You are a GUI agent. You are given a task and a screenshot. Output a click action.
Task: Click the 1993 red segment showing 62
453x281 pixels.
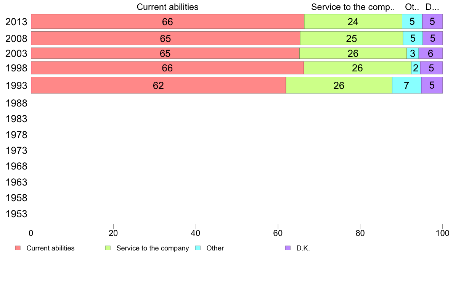click(x=158, y=85)
